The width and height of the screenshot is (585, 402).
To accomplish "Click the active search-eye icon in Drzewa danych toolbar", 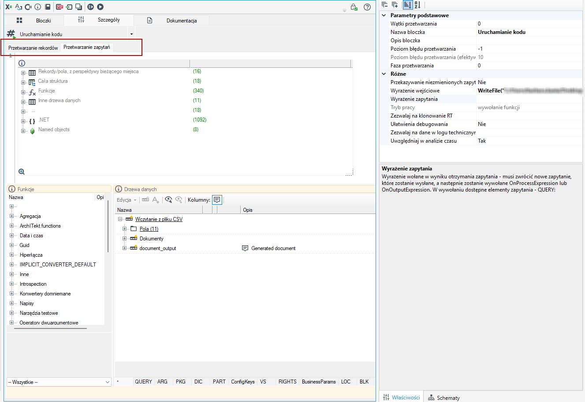I will tap(168, 199).
